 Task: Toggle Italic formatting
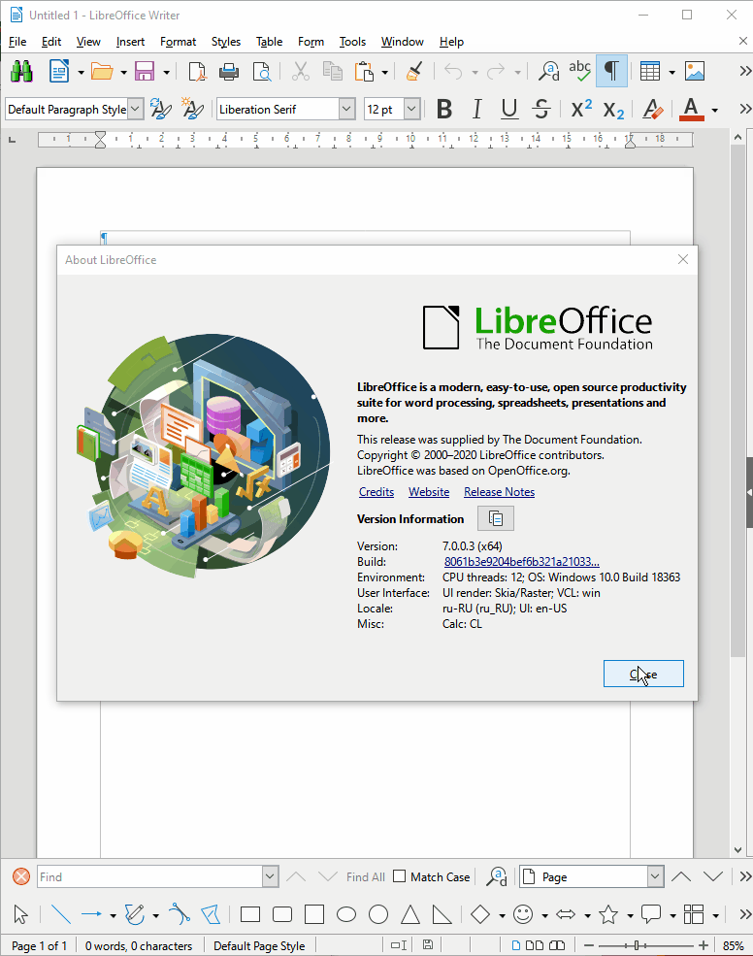pos(476,110)
